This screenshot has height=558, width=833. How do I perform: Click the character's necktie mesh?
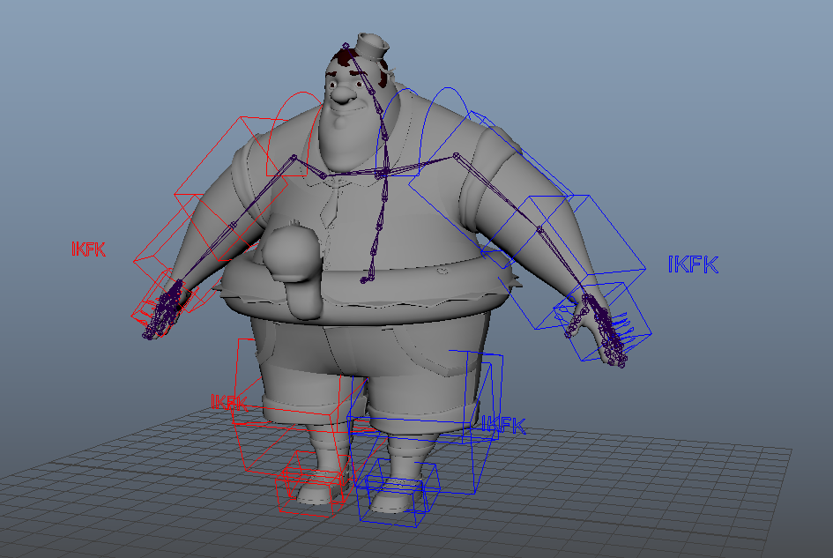coord(331,206)
